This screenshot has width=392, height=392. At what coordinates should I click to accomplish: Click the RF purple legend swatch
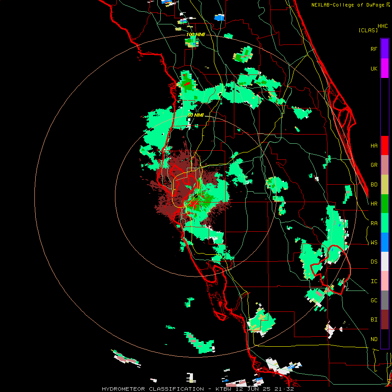[385, 49]
